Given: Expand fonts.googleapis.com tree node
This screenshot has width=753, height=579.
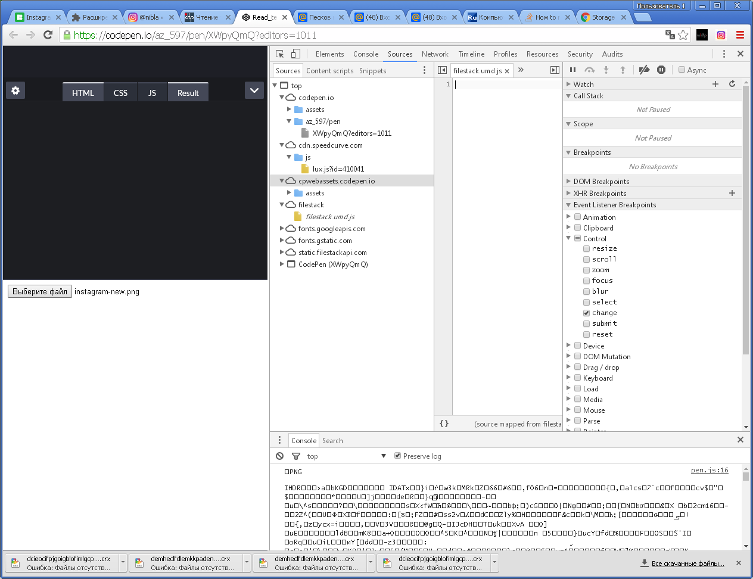Looking at the screenshot, I should click(282, 228).
